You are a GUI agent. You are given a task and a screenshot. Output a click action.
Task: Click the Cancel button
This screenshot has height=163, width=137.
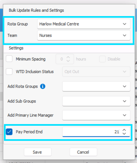point(83,152)
